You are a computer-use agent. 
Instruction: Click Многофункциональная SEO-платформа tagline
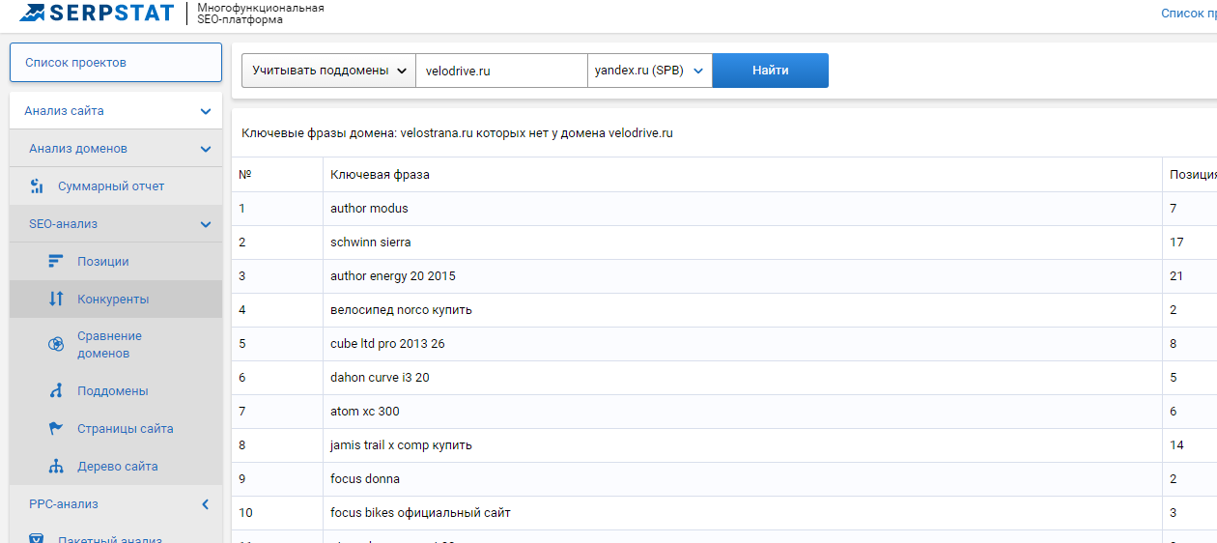(x=261, y=14)
